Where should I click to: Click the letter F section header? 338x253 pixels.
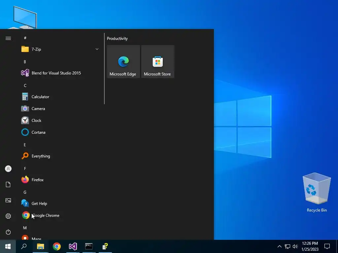[x=25, y=168]
